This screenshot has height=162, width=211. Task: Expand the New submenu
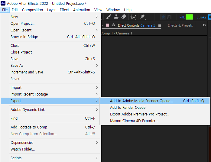point(50,17)
